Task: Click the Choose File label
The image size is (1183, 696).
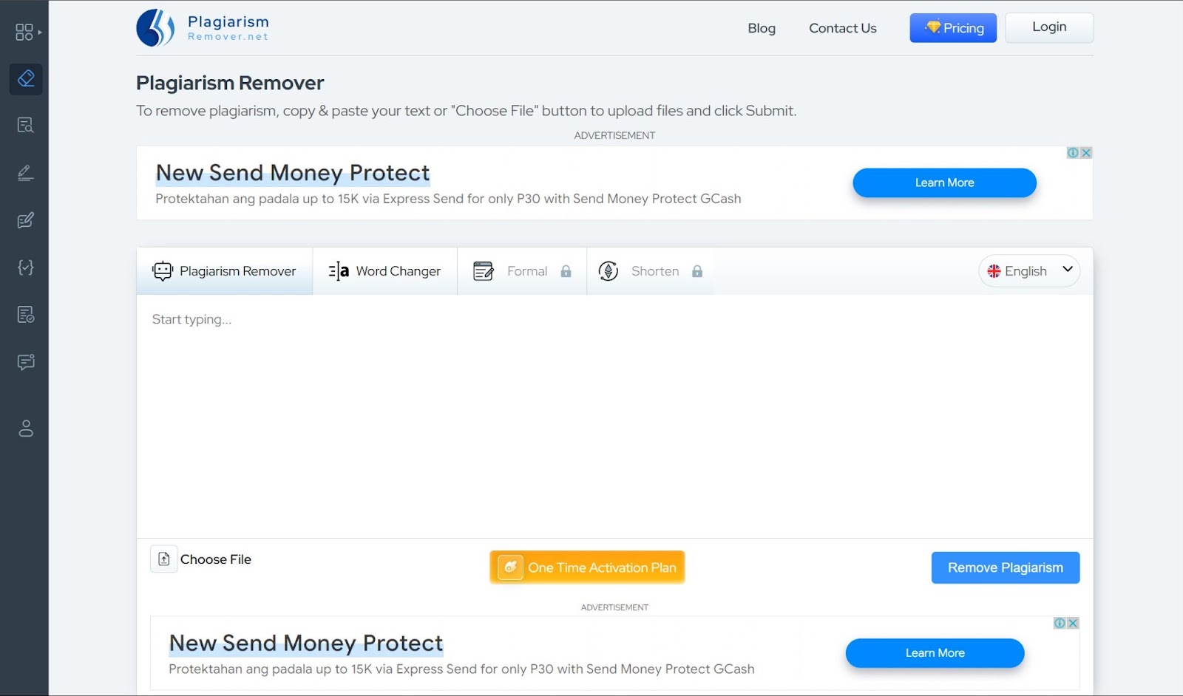Action: pyautogui.click(x=216, y=559)
